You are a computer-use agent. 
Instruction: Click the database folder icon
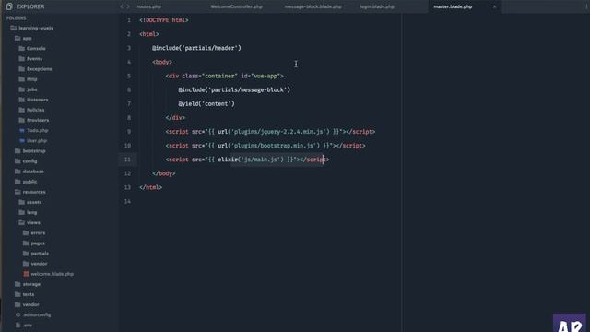(18, 172)
